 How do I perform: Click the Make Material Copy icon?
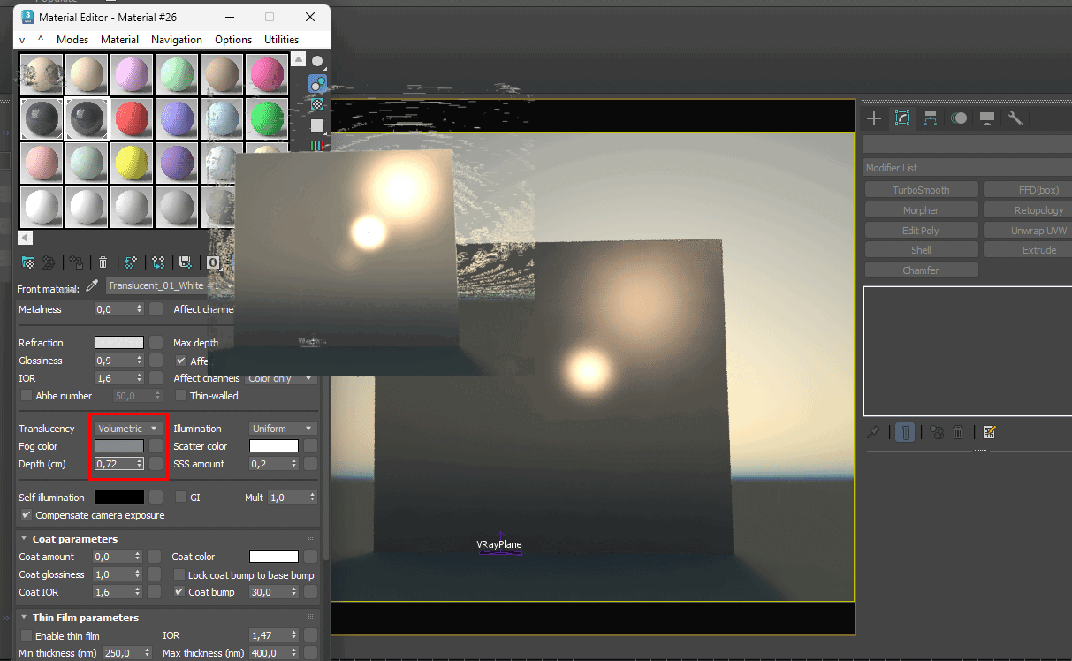pyautogui.click(x=131, y=262)
